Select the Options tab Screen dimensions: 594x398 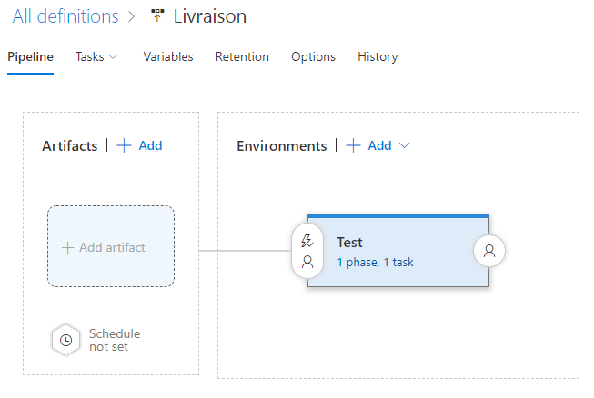[313, 56]
